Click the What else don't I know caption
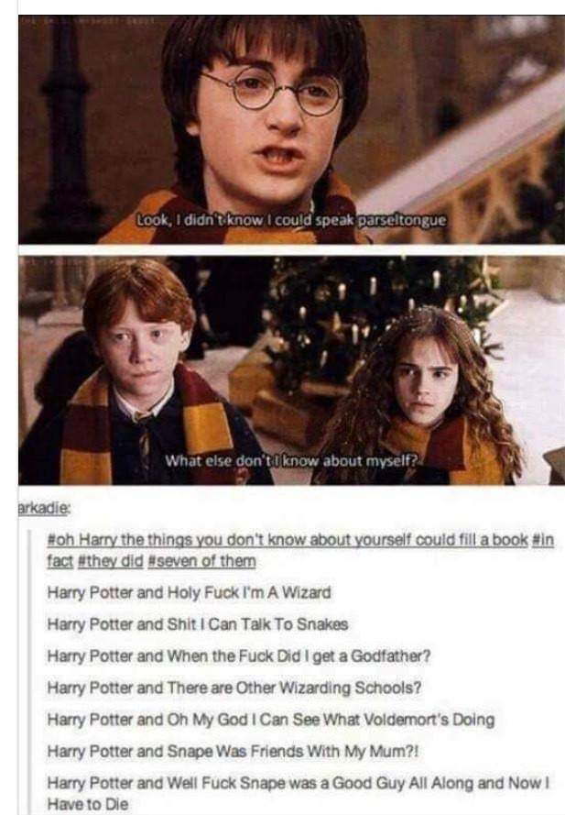Image resolution: width=565 pixels, height=815 pixels. coord(292,460)
